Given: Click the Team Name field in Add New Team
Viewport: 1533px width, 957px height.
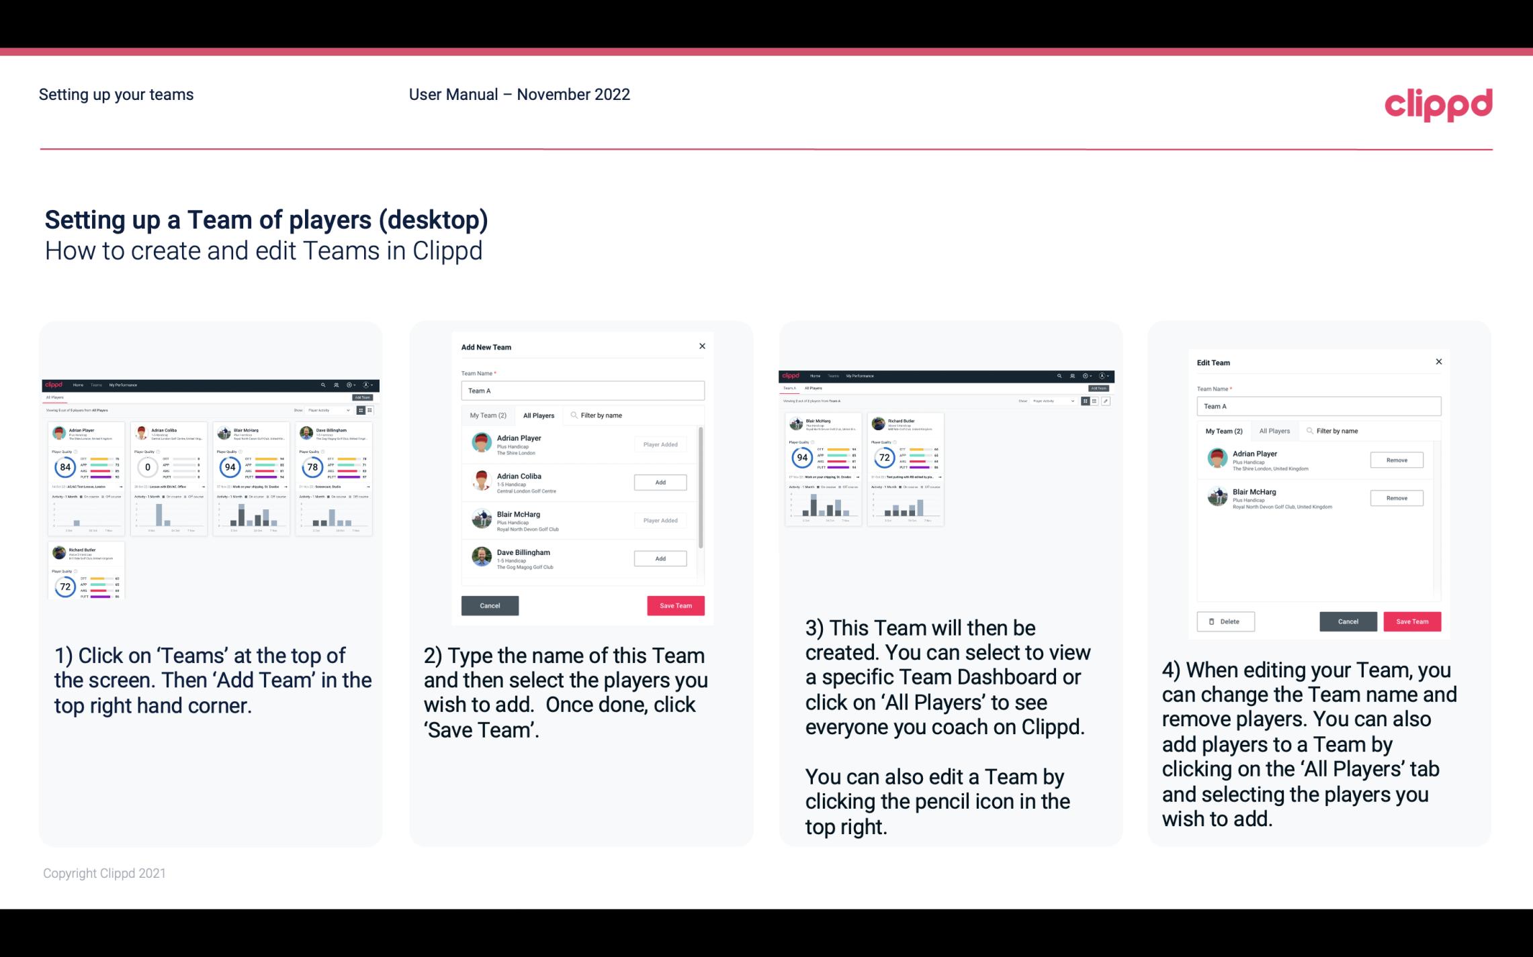Looking at the screenshot, I should point(582,391).
